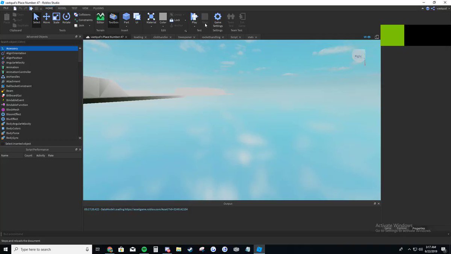Open the clickhandler script tab
451x254 pixels.
coord(160,37)
